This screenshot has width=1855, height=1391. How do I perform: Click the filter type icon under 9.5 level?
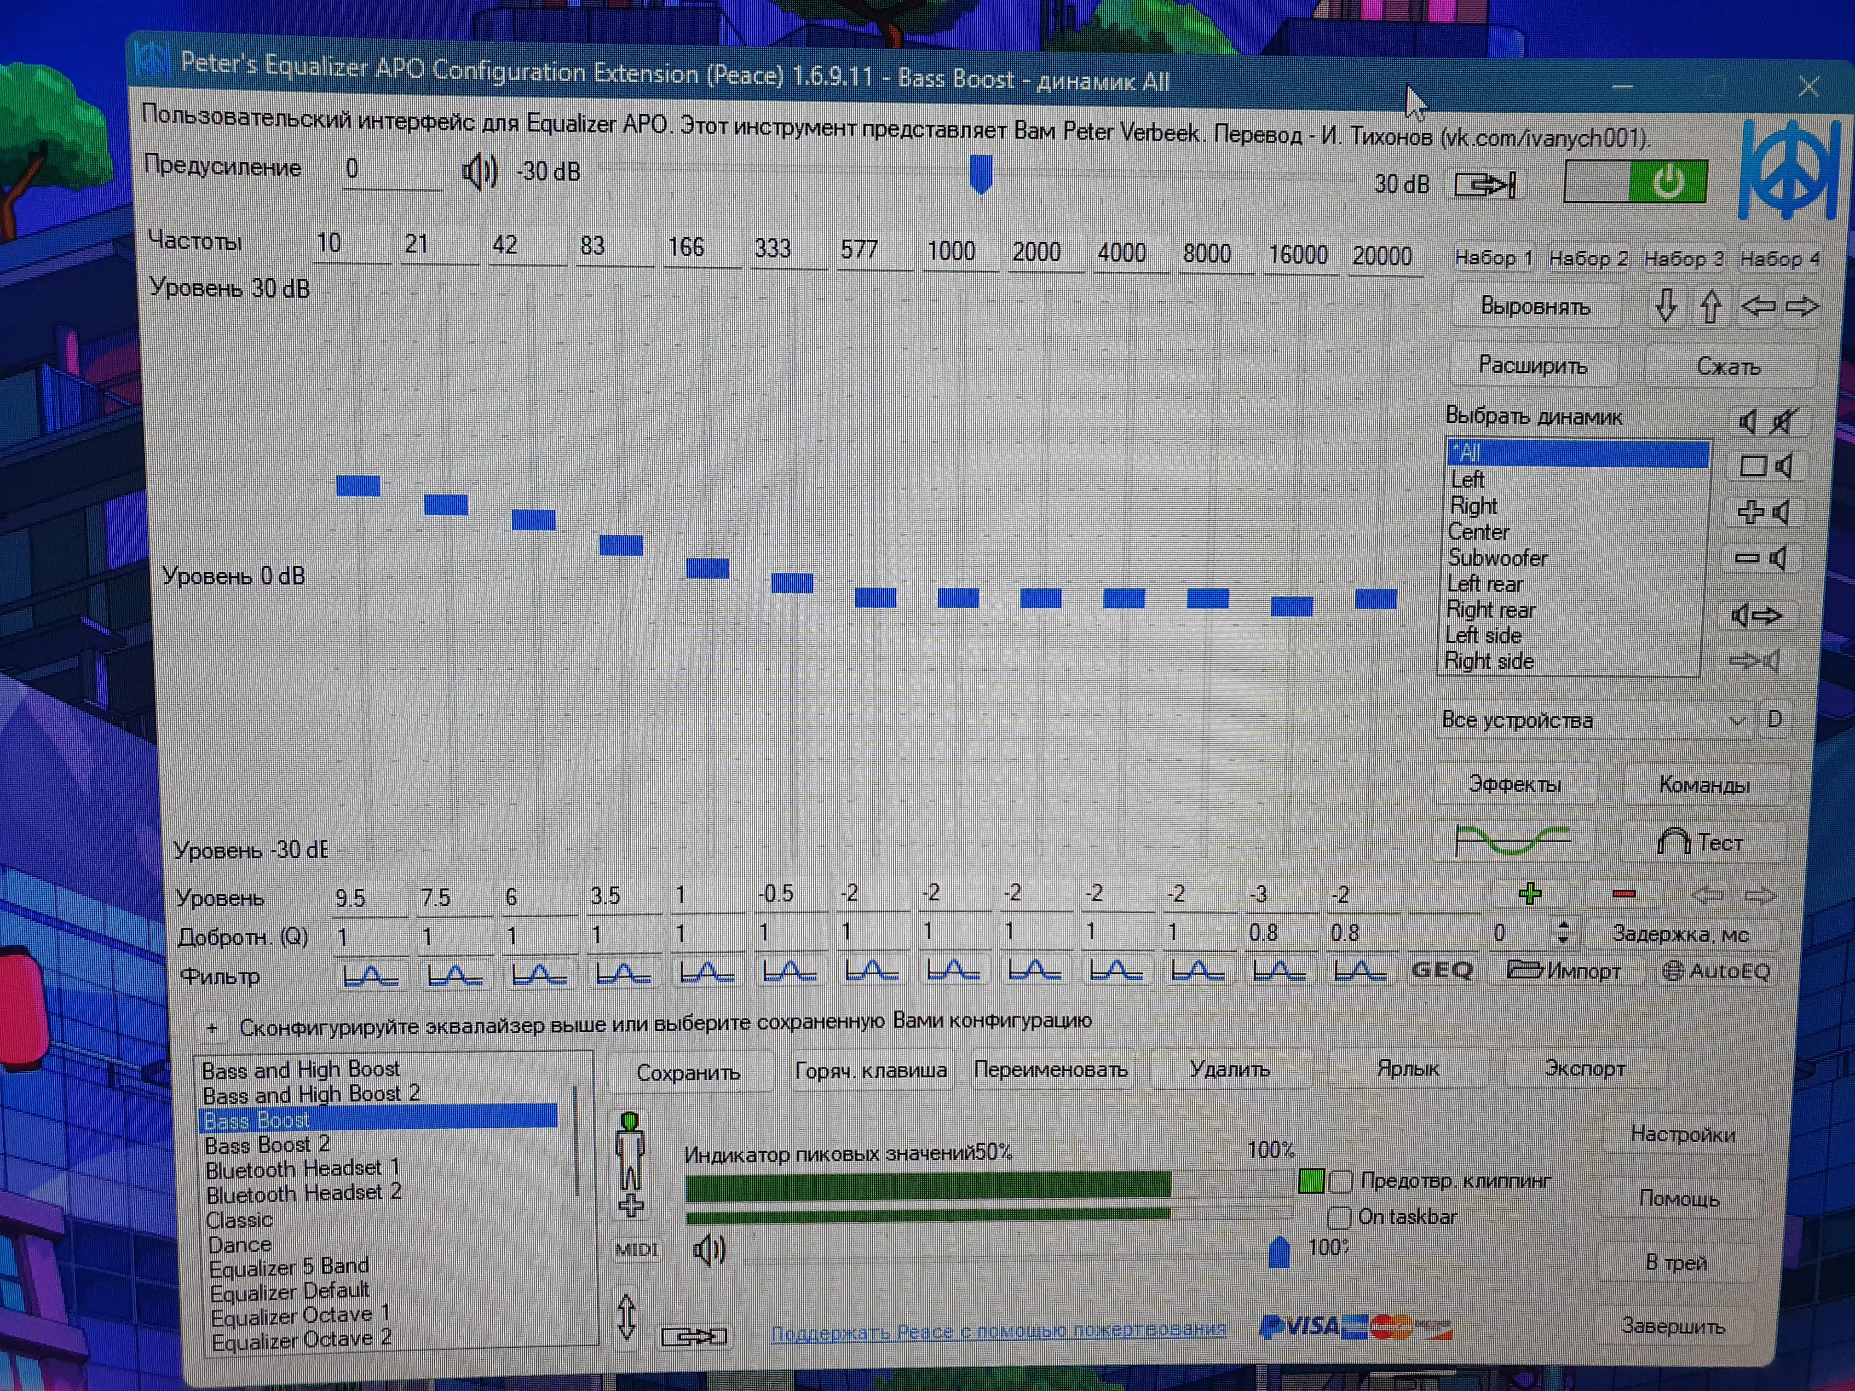click(x=370, y=975)
